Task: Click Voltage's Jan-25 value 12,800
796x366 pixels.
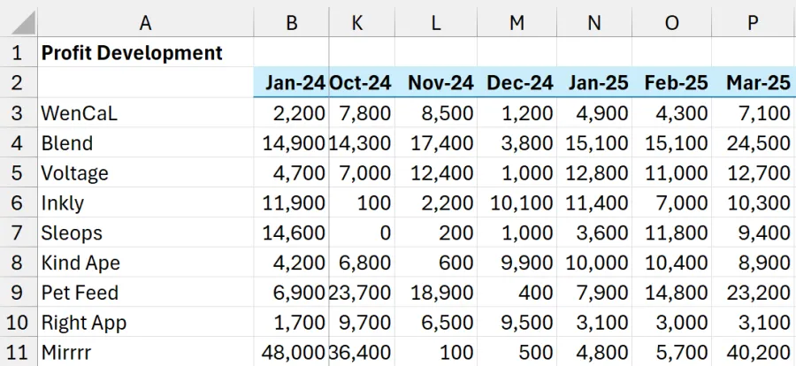Action: 594,172
